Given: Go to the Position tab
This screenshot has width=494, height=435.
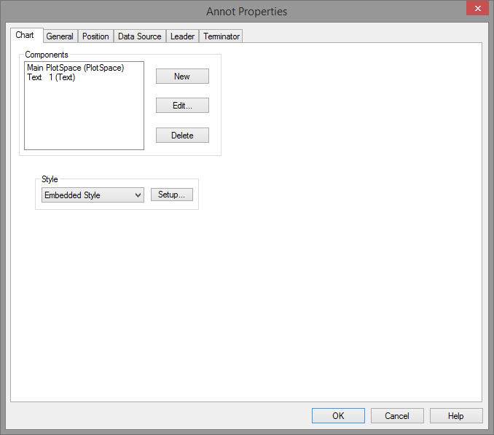Looking at the screenshot, I should pyautogui.click(x=95, y=36).
